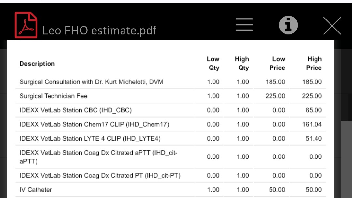Click the 161.04 high price value
Screen dimensions: 352x198
[312, 124]
